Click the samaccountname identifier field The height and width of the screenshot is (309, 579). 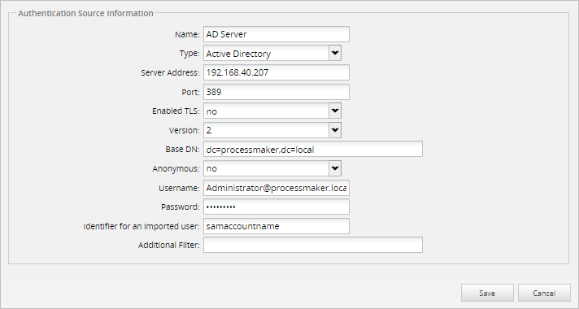276,226
